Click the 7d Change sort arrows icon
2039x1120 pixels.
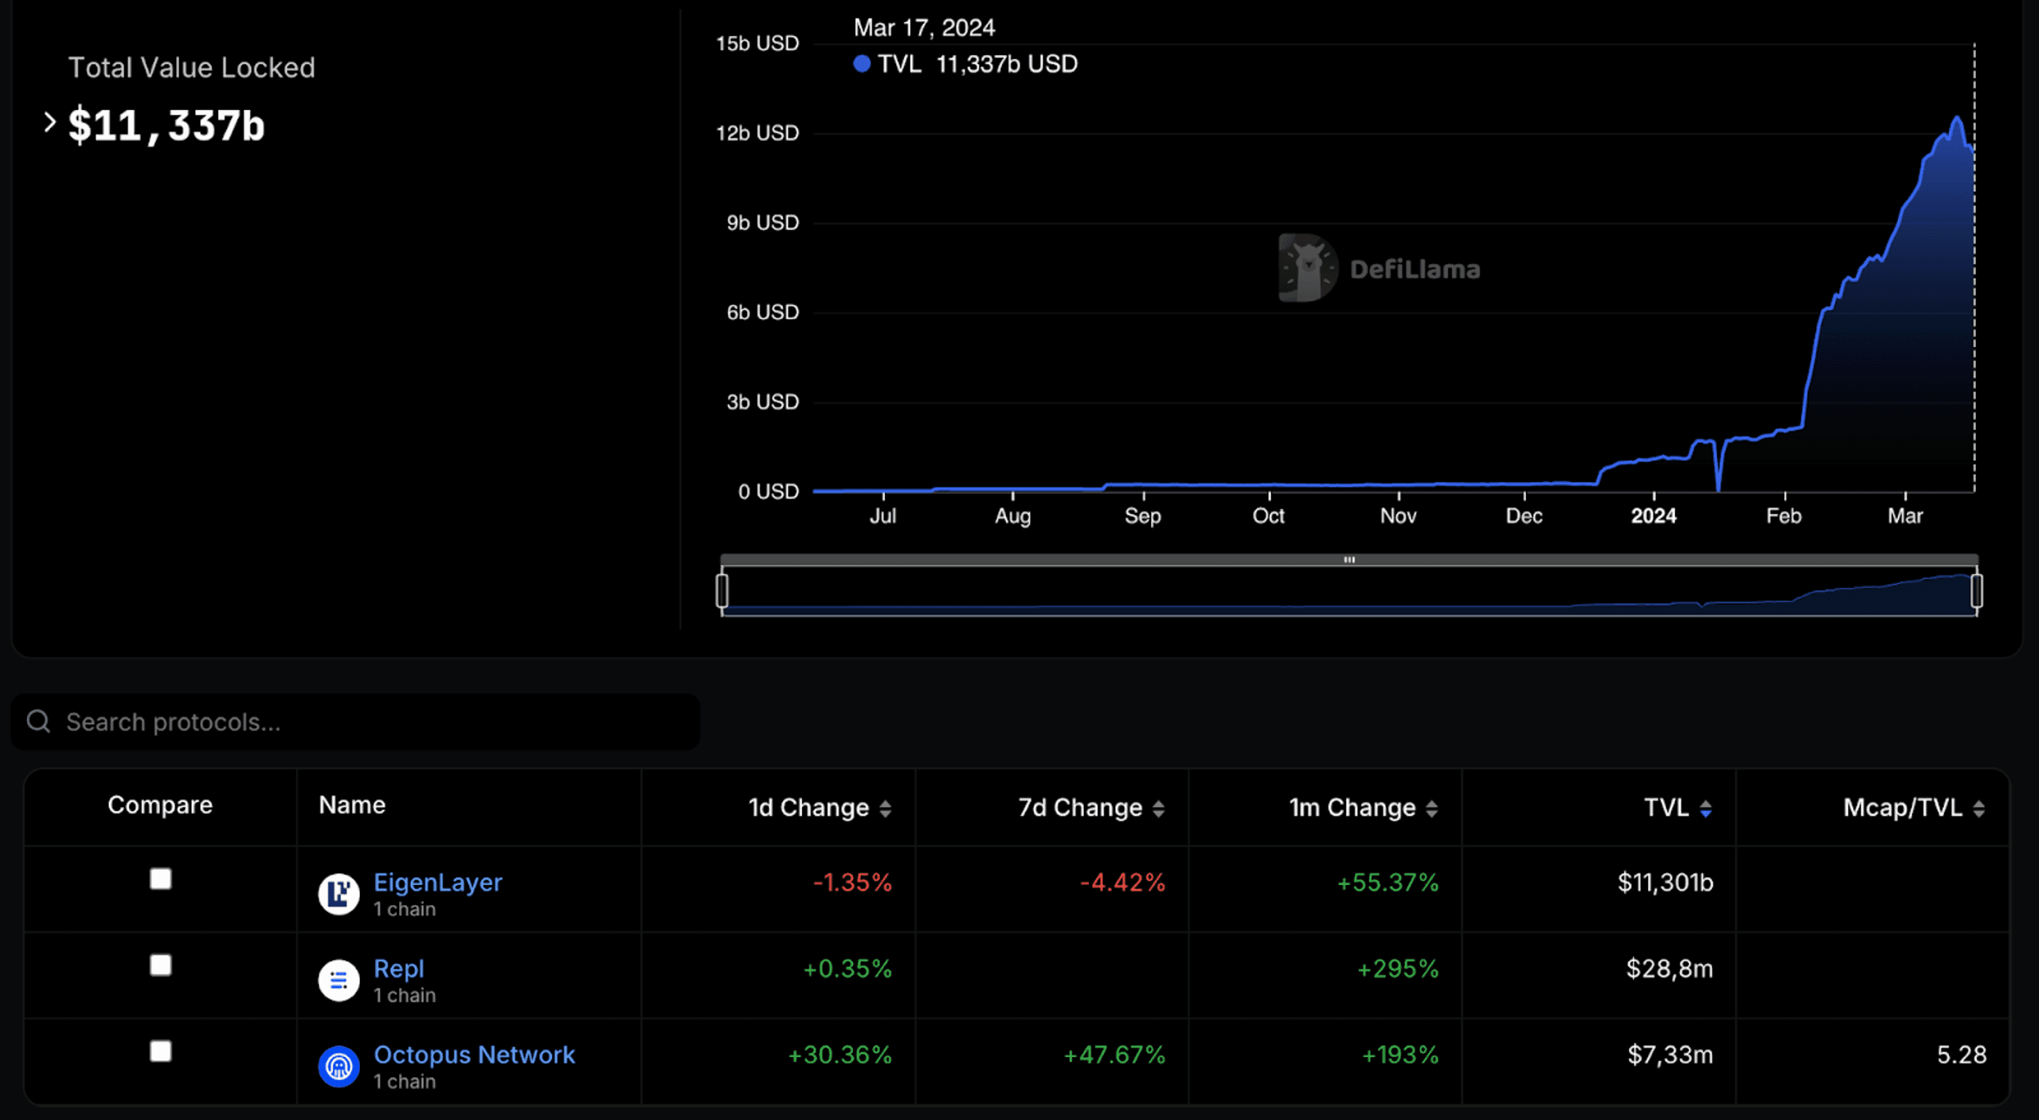pos(1158,809)
